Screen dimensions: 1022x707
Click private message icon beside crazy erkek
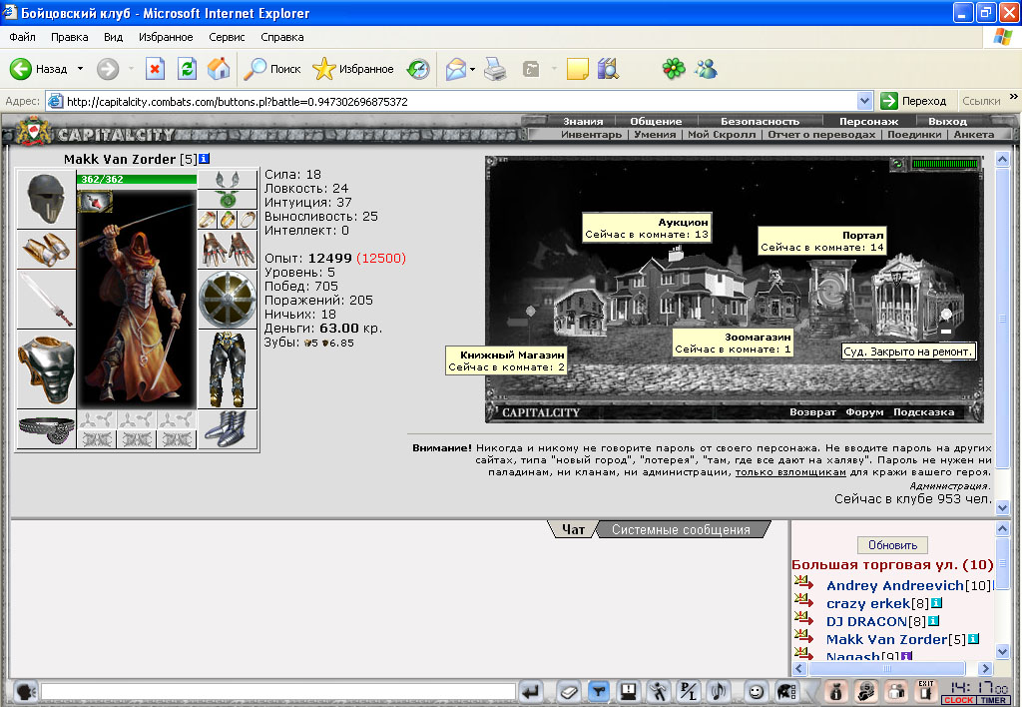803,601
